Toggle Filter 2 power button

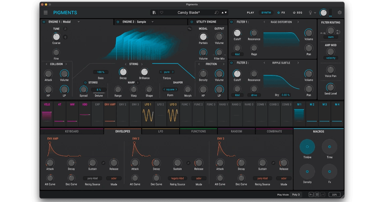tap(232, 63)
